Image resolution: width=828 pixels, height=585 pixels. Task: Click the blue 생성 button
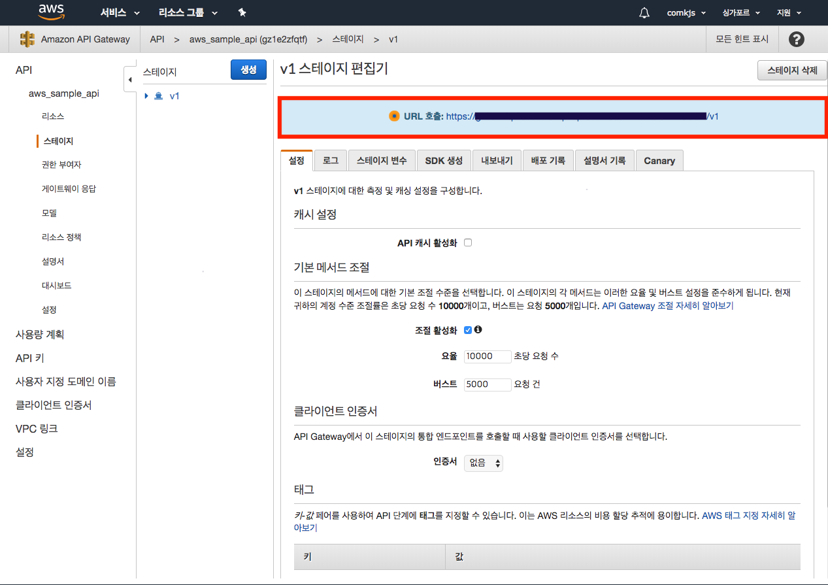click(248, 70)
